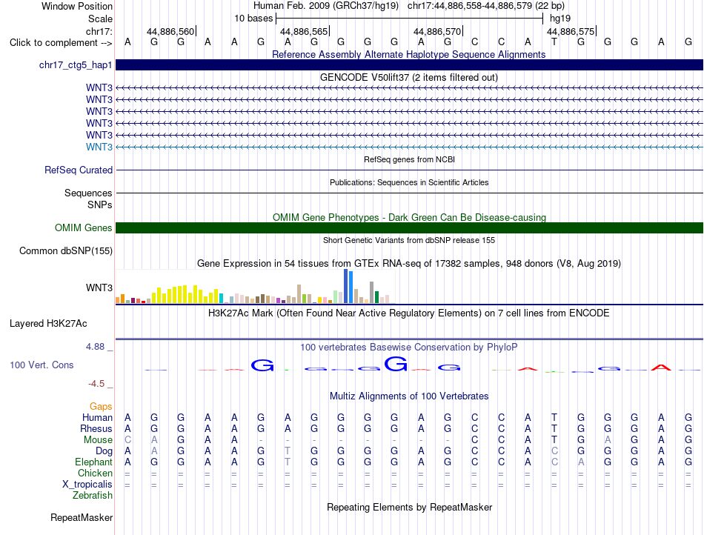Select the chr17_ctg5_hap1 track label
The height and width of the screenshot is (535, 704).
click(x=76, y=65)
